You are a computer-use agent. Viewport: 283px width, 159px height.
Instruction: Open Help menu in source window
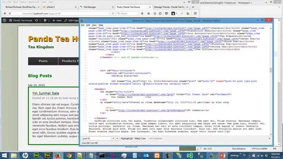[x=101, y=25]
